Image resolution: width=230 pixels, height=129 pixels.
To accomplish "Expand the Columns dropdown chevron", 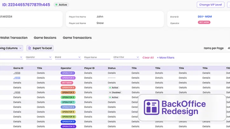I will point(20,48).
